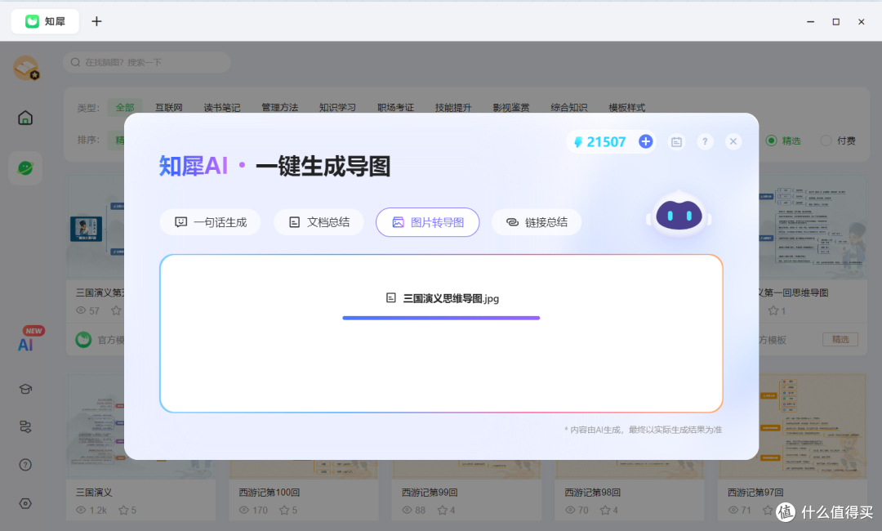Click the upload progress bar

(441, 318)
